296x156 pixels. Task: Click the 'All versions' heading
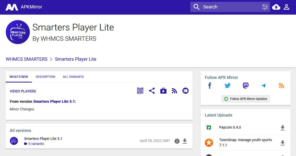pyautogui.click(x=20, y=130)
